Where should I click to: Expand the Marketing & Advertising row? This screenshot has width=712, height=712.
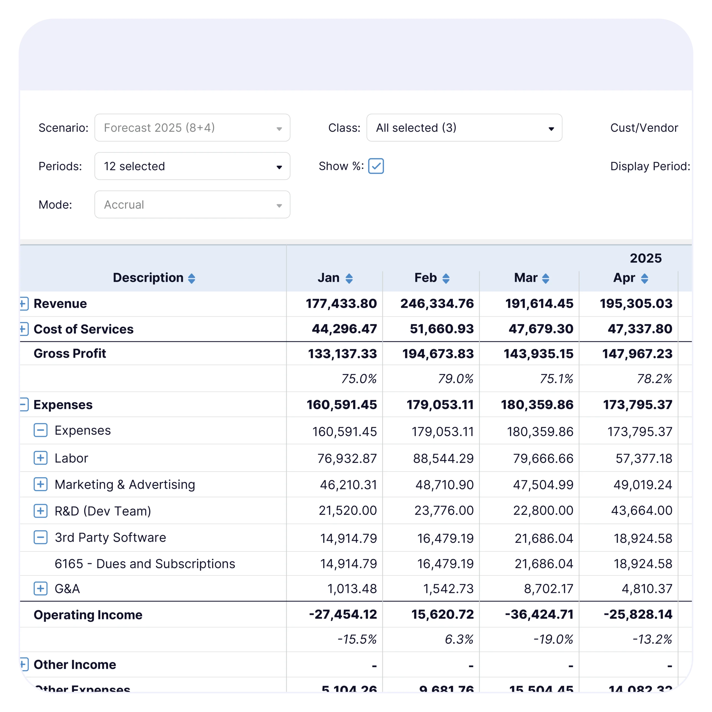(x=41, y=484)
